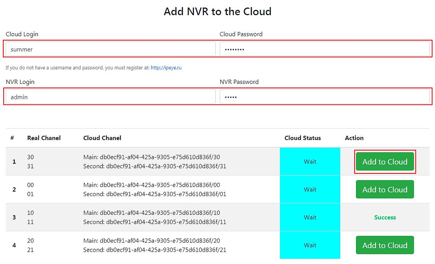Click the Wait status in row 1

310,162
